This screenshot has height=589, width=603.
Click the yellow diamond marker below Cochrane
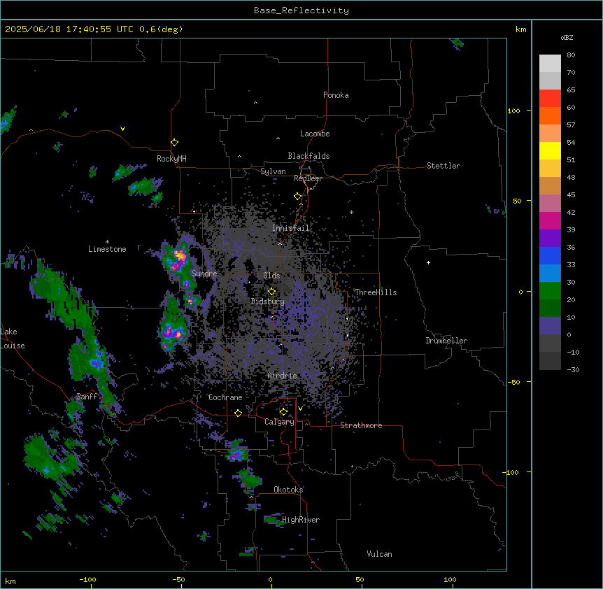(x=238, y=413)
